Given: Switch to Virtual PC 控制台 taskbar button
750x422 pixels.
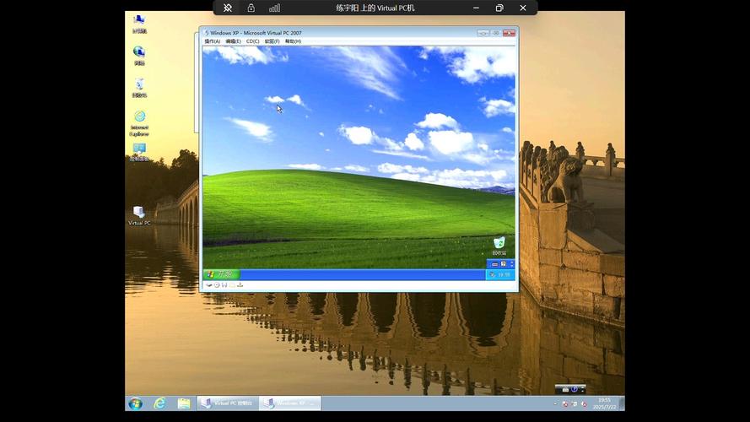Looking at the screenshot, I should click(227, 403).
